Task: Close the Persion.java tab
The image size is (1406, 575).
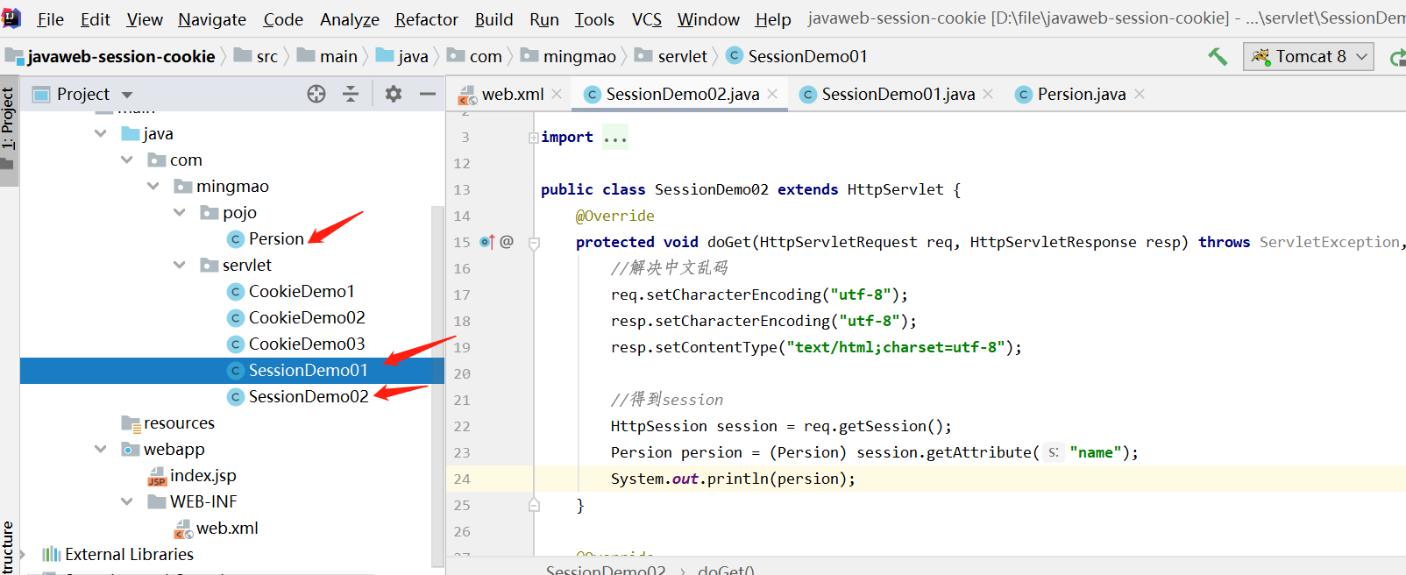Action: point(1140,94)
